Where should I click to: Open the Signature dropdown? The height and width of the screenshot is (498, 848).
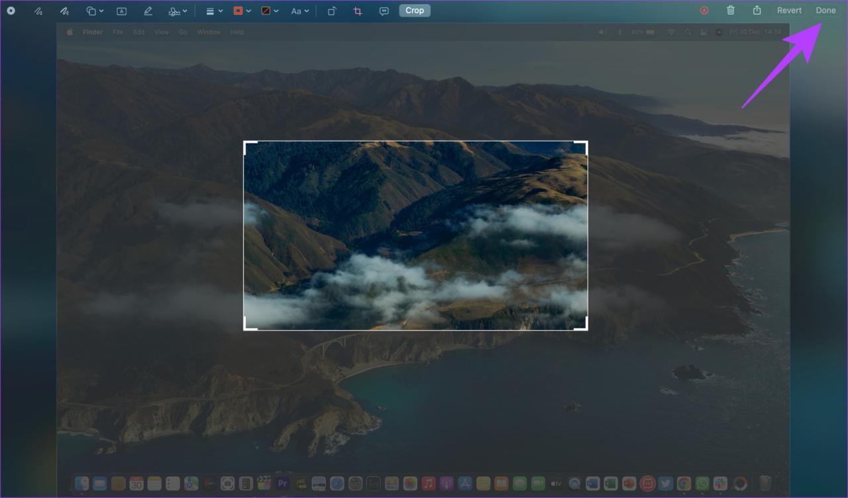click(178, 11)
